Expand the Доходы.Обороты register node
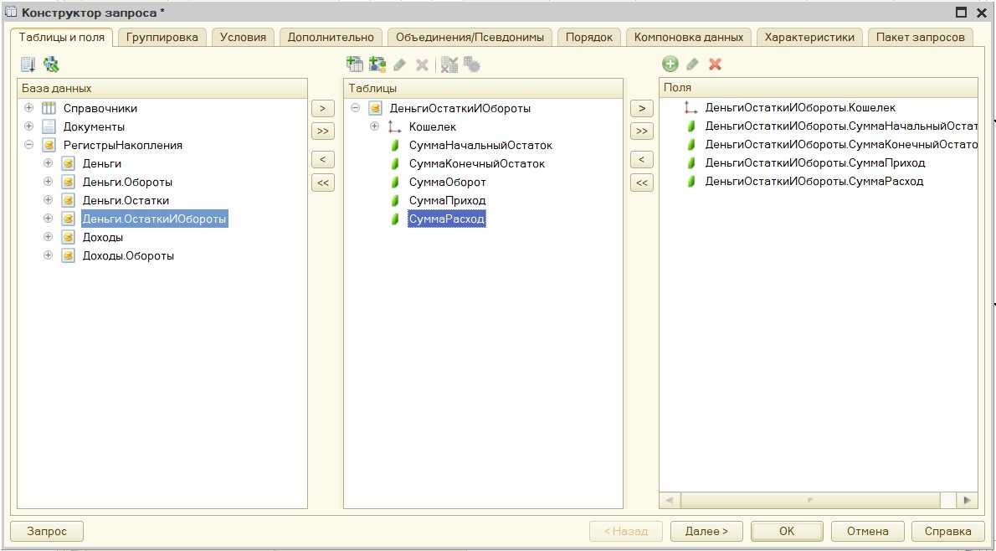 [48, 255]
